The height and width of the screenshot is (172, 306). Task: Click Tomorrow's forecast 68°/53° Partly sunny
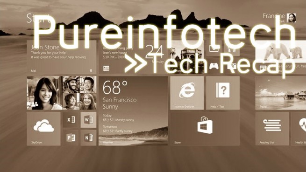click(x=118, y=129)
